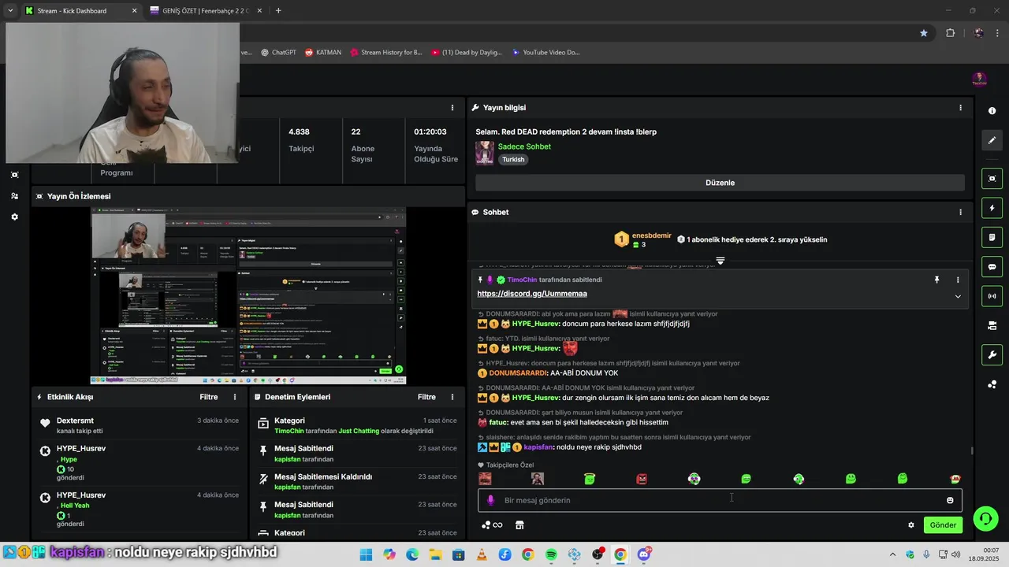Open chat settings gear next to Gönder
This screenshot has height=567, width=1009.
coord(911,525)
